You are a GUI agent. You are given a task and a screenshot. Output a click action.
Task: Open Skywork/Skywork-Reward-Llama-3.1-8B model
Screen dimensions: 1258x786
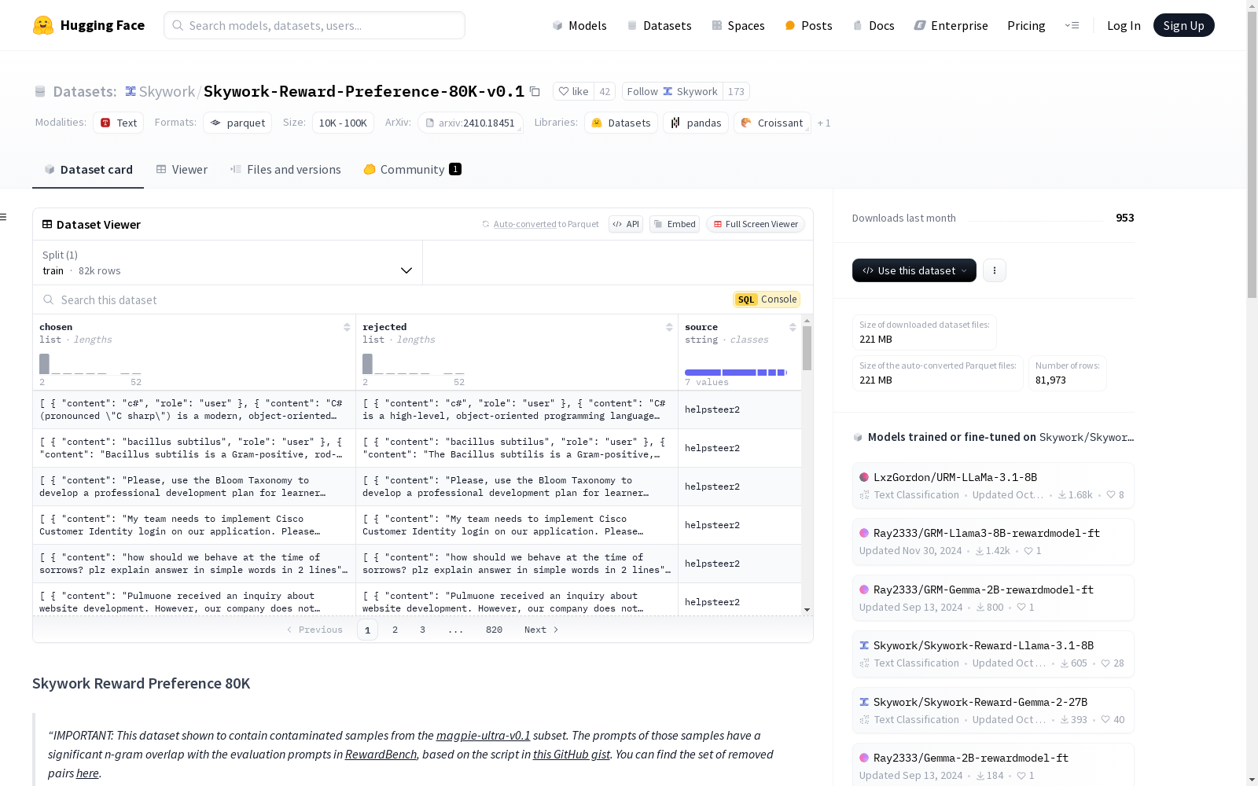(993, 654)
